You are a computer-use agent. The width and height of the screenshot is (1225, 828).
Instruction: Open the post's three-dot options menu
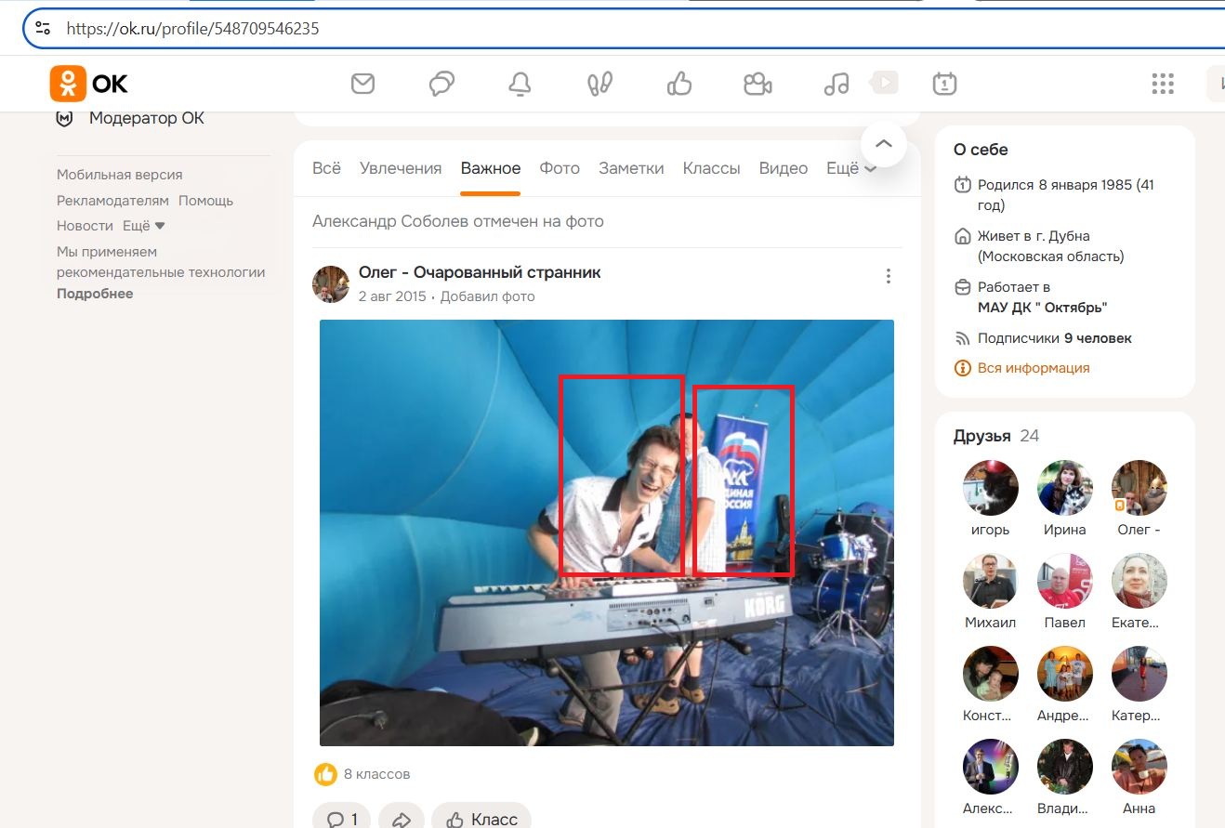888,276
